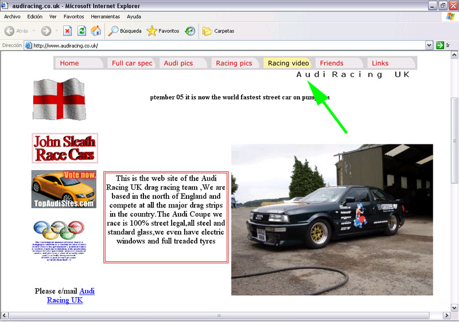Open the Back button history dropdown arrow
The image size is (459, 322).
coord(34,31)
